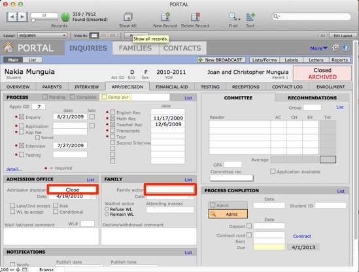Check the Application Available checkbox

click(x=273, y=171)
